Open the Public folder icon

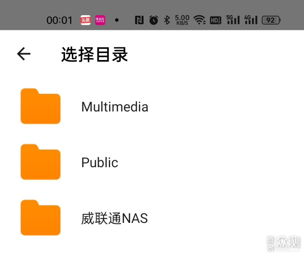coord(41,162)
